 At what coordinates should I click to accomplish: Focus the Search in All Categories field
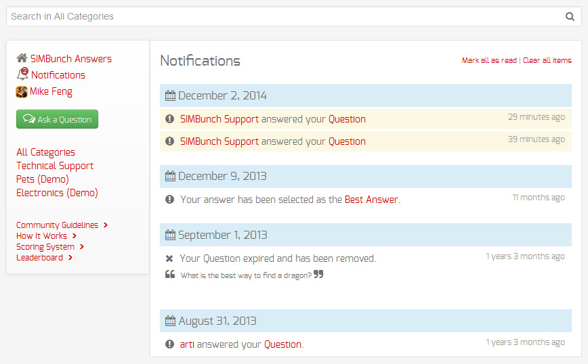tap(285, 16)
